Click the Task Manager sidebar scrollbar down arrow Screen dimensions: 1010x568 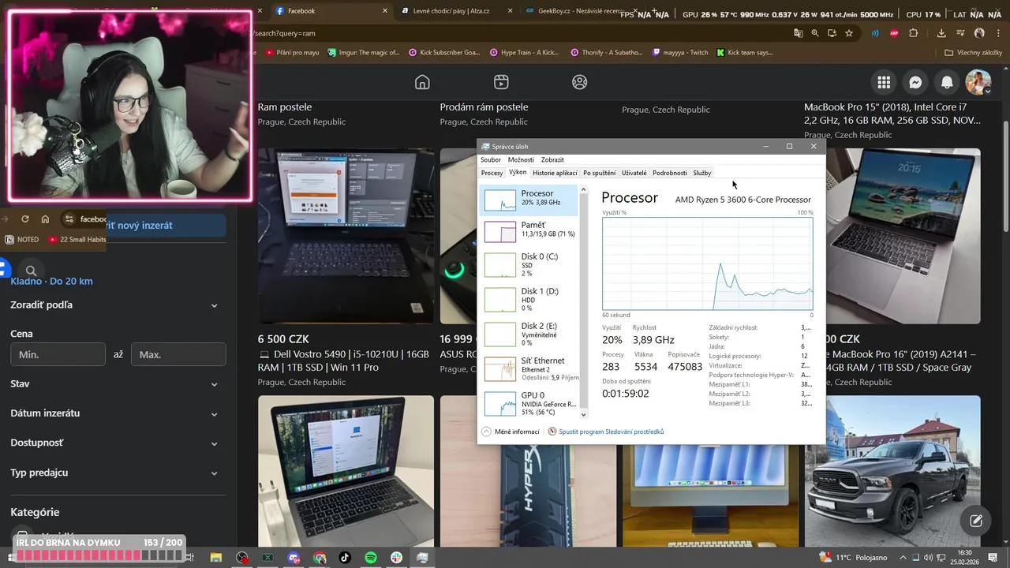coord(584,414)
